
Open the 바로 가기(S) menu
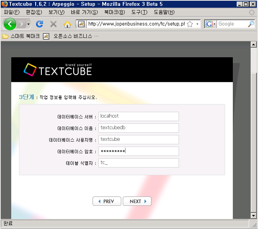(x=84, y=12)
